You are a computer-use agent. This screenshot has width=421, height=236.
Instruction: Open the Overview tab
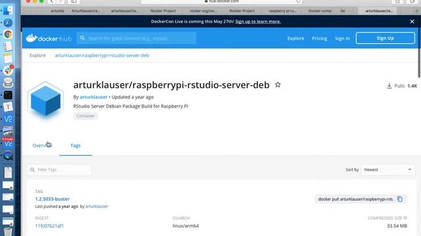pos(42,146)
